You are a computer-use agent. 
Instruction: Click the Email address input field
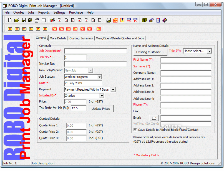pos(186,118)
